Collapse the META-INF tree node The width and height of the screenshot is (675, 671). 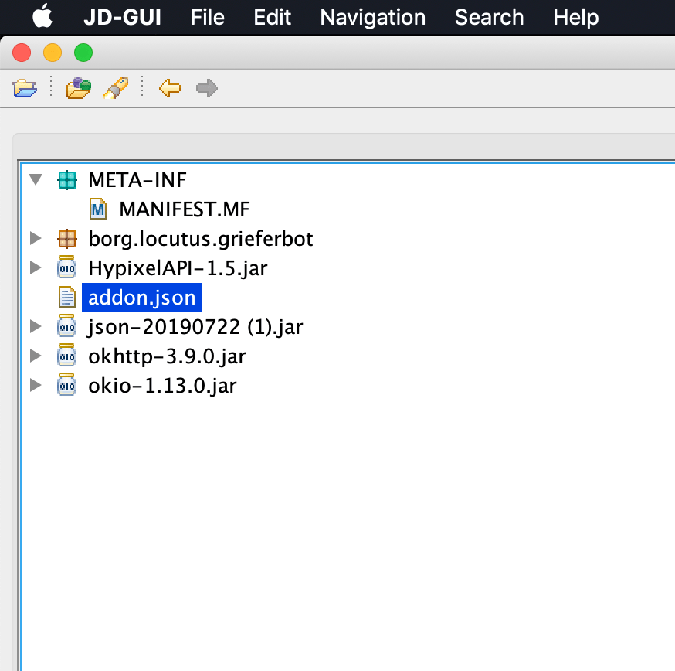36,179
